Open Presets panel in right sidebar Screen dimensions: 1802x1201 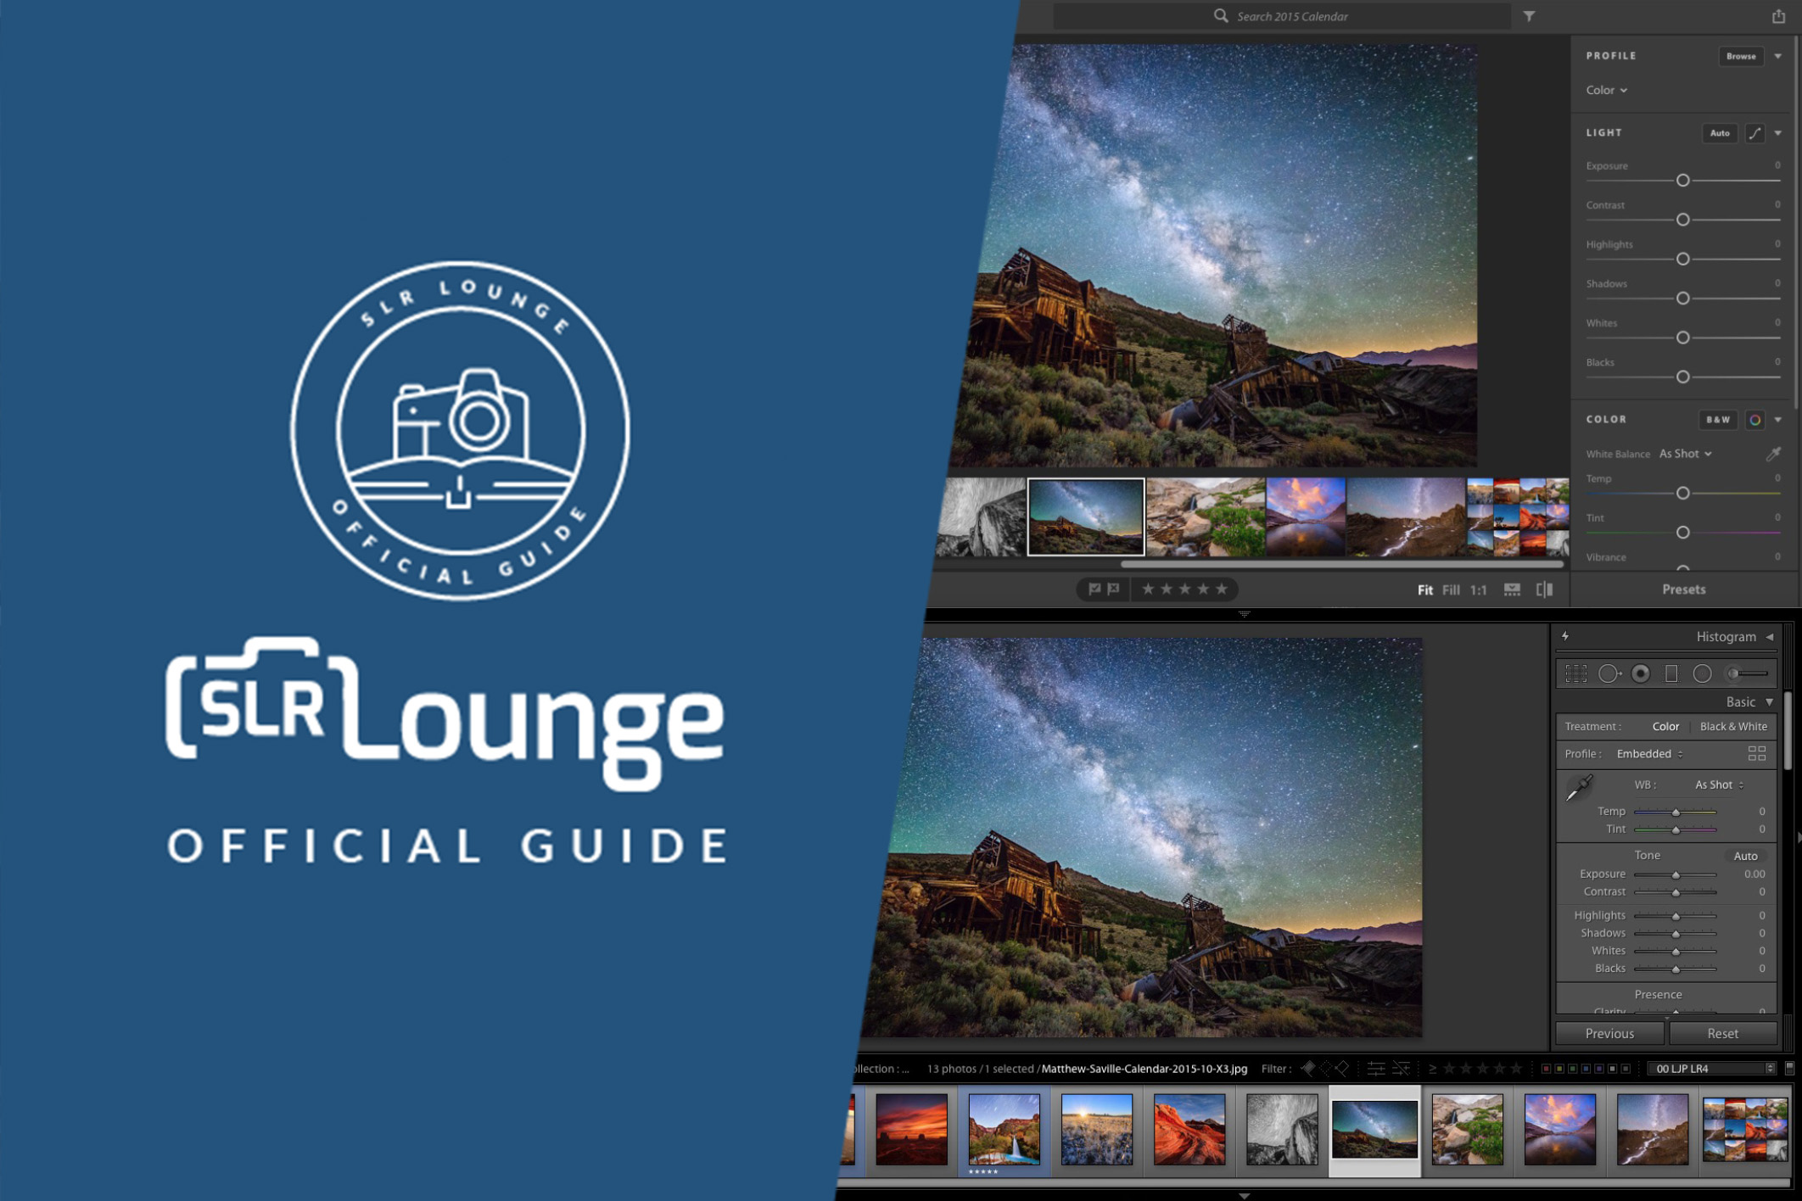tap(1680, 589)
